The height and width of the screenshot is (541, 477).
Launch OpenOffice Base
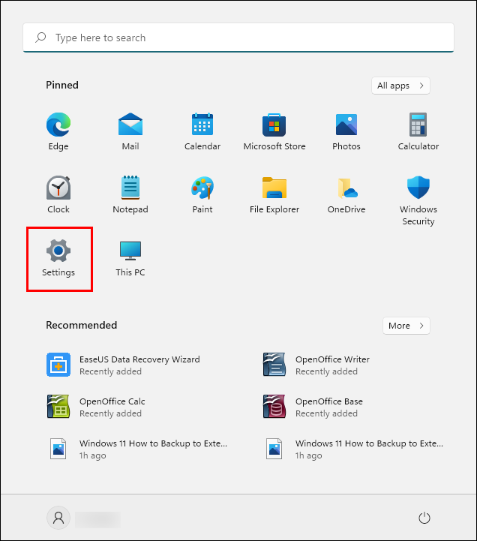(313, 407)
